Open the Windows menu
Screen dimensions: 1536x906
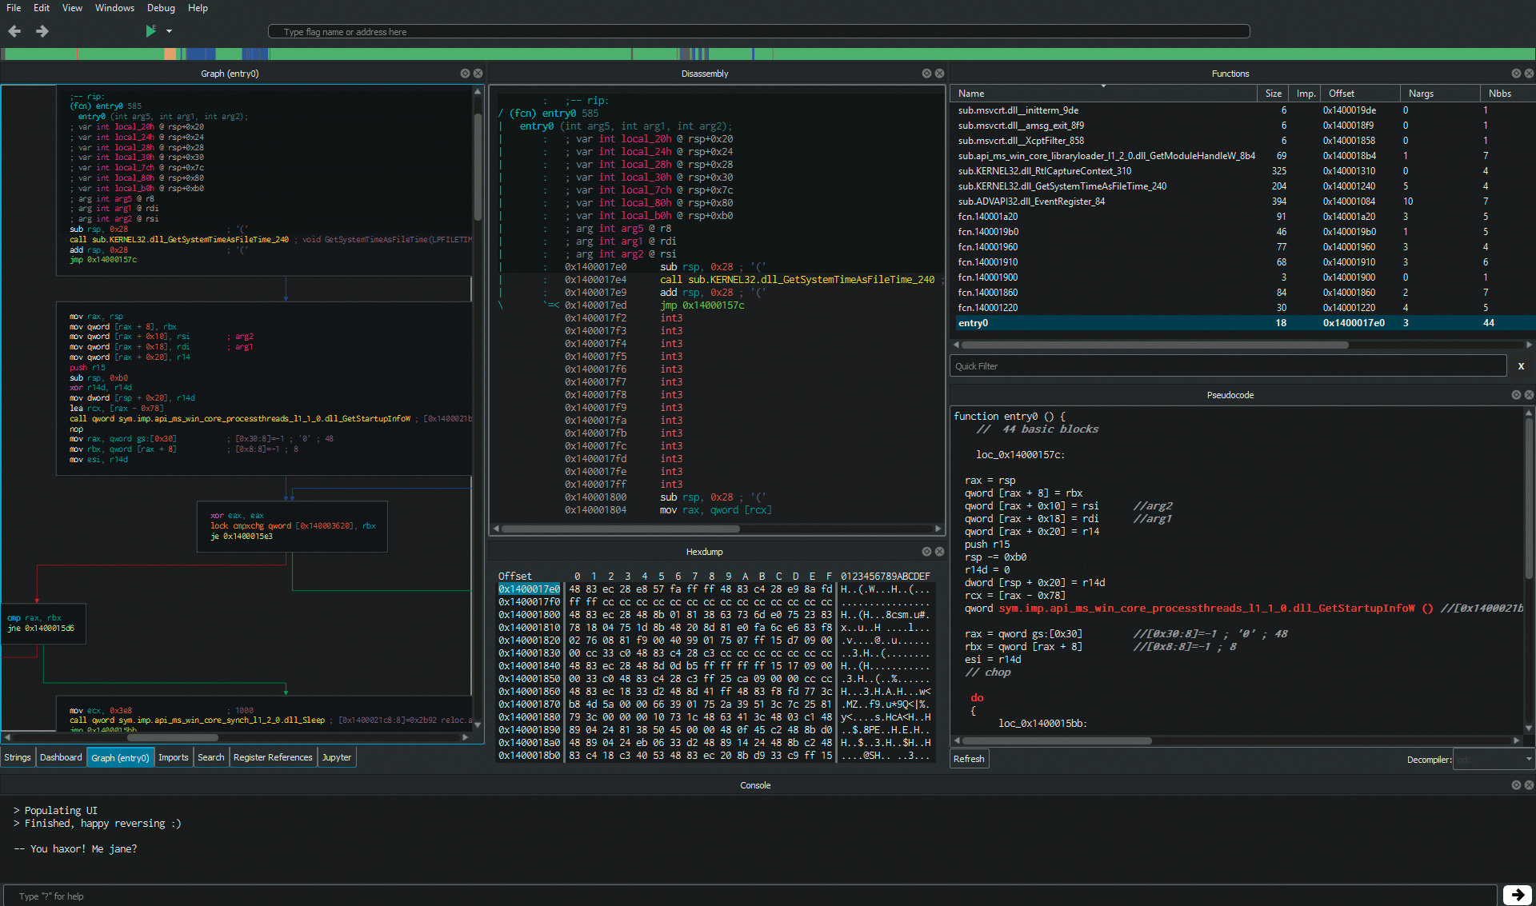(x=114, y=8)
